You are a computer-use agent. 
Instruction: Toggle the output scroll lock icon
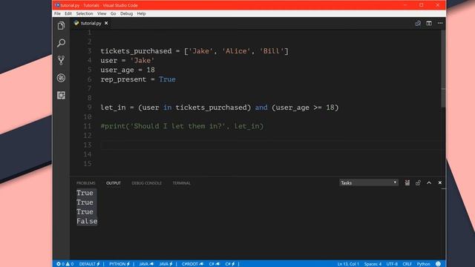point(418,183)
